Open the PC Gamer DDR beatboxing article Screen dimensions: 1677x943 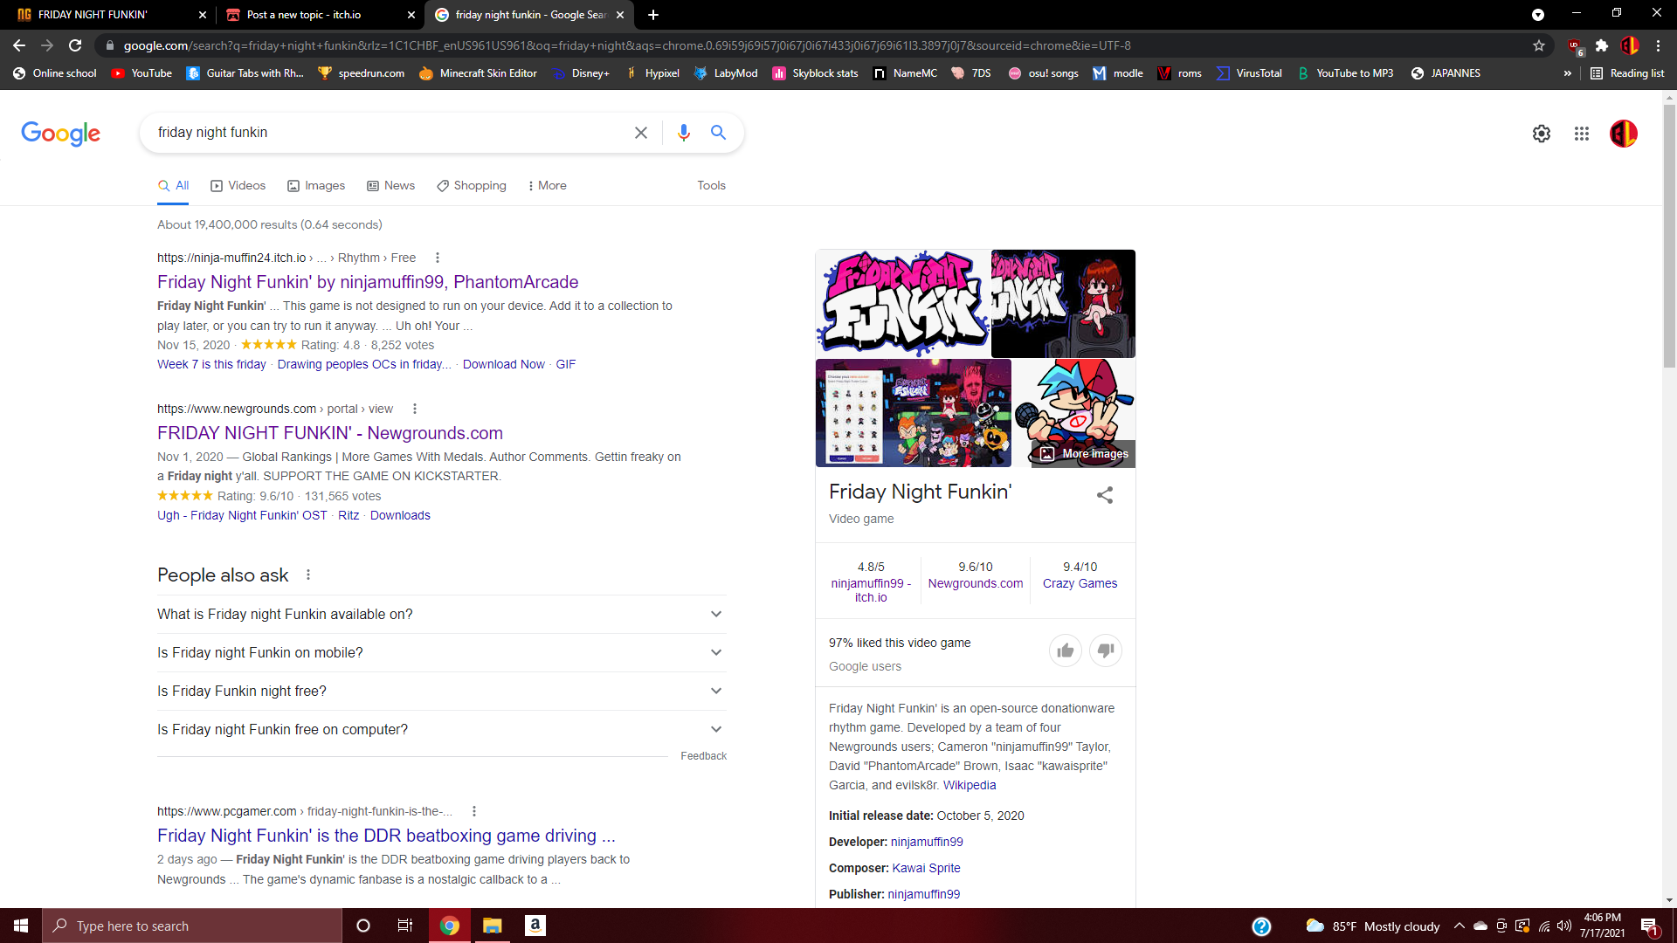tap(386, 836)
